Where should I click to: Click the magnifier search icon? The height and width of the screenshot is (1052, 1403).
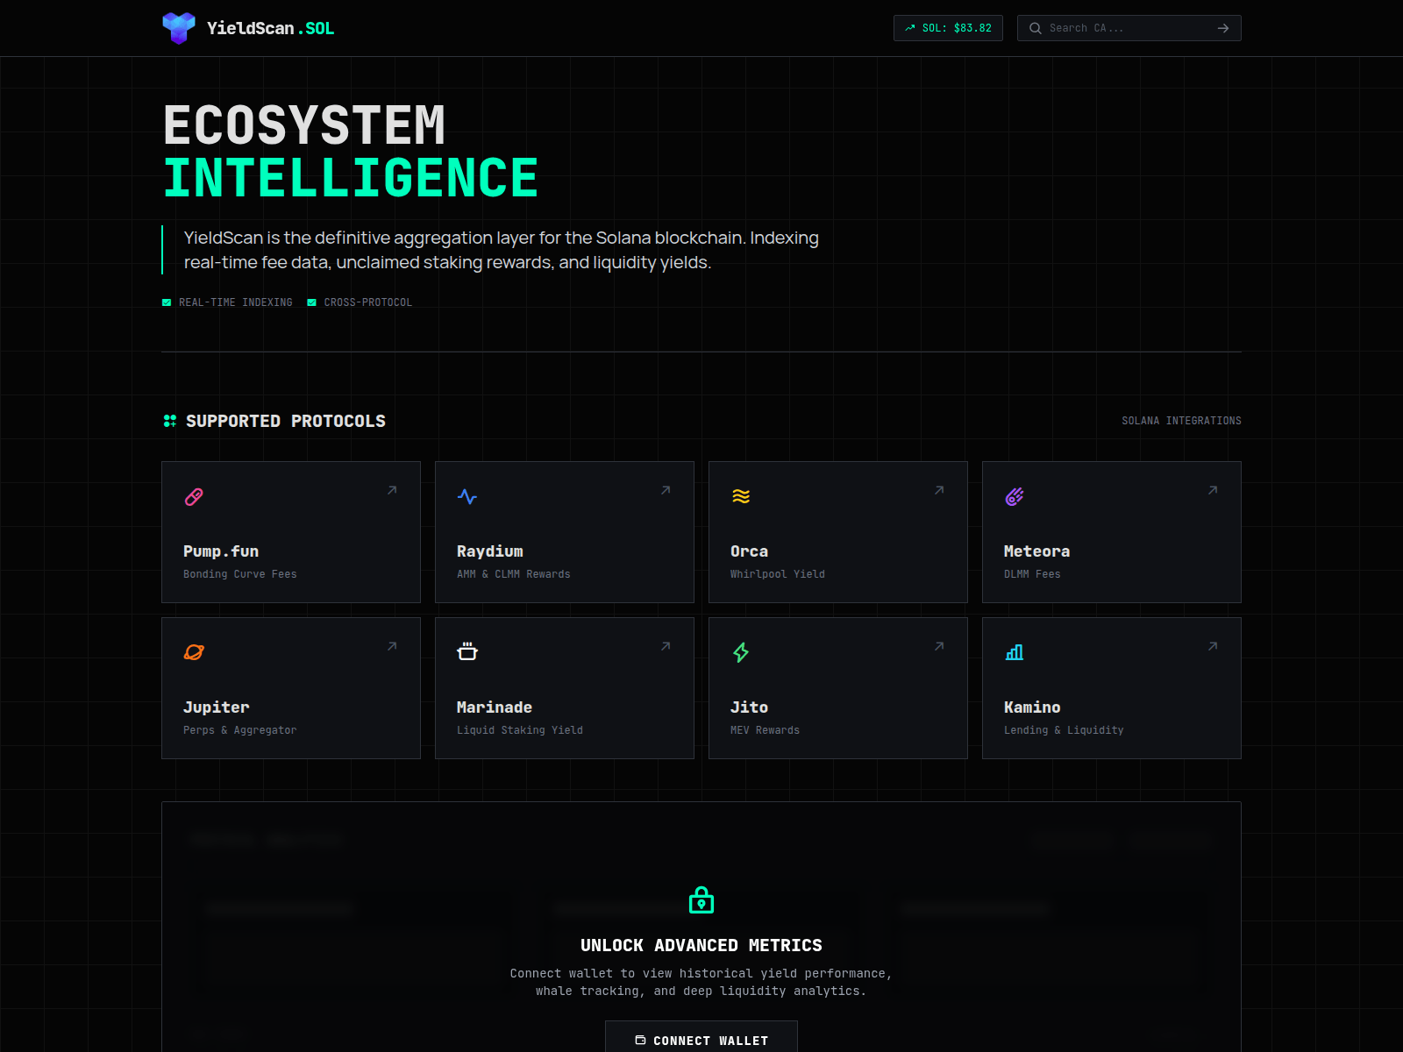1035,28
